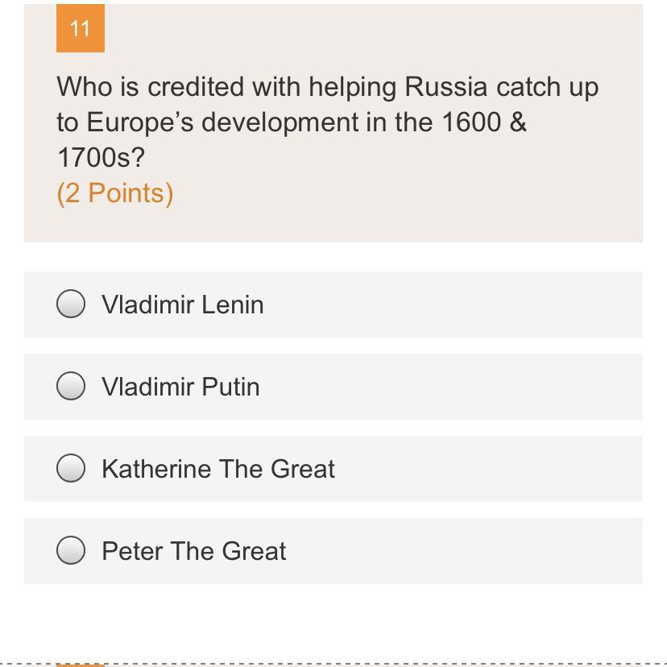The height and width of the screenshot is (667, 667).
Task: Click the '1700s?' text in the question
Action: coord(101,157)
